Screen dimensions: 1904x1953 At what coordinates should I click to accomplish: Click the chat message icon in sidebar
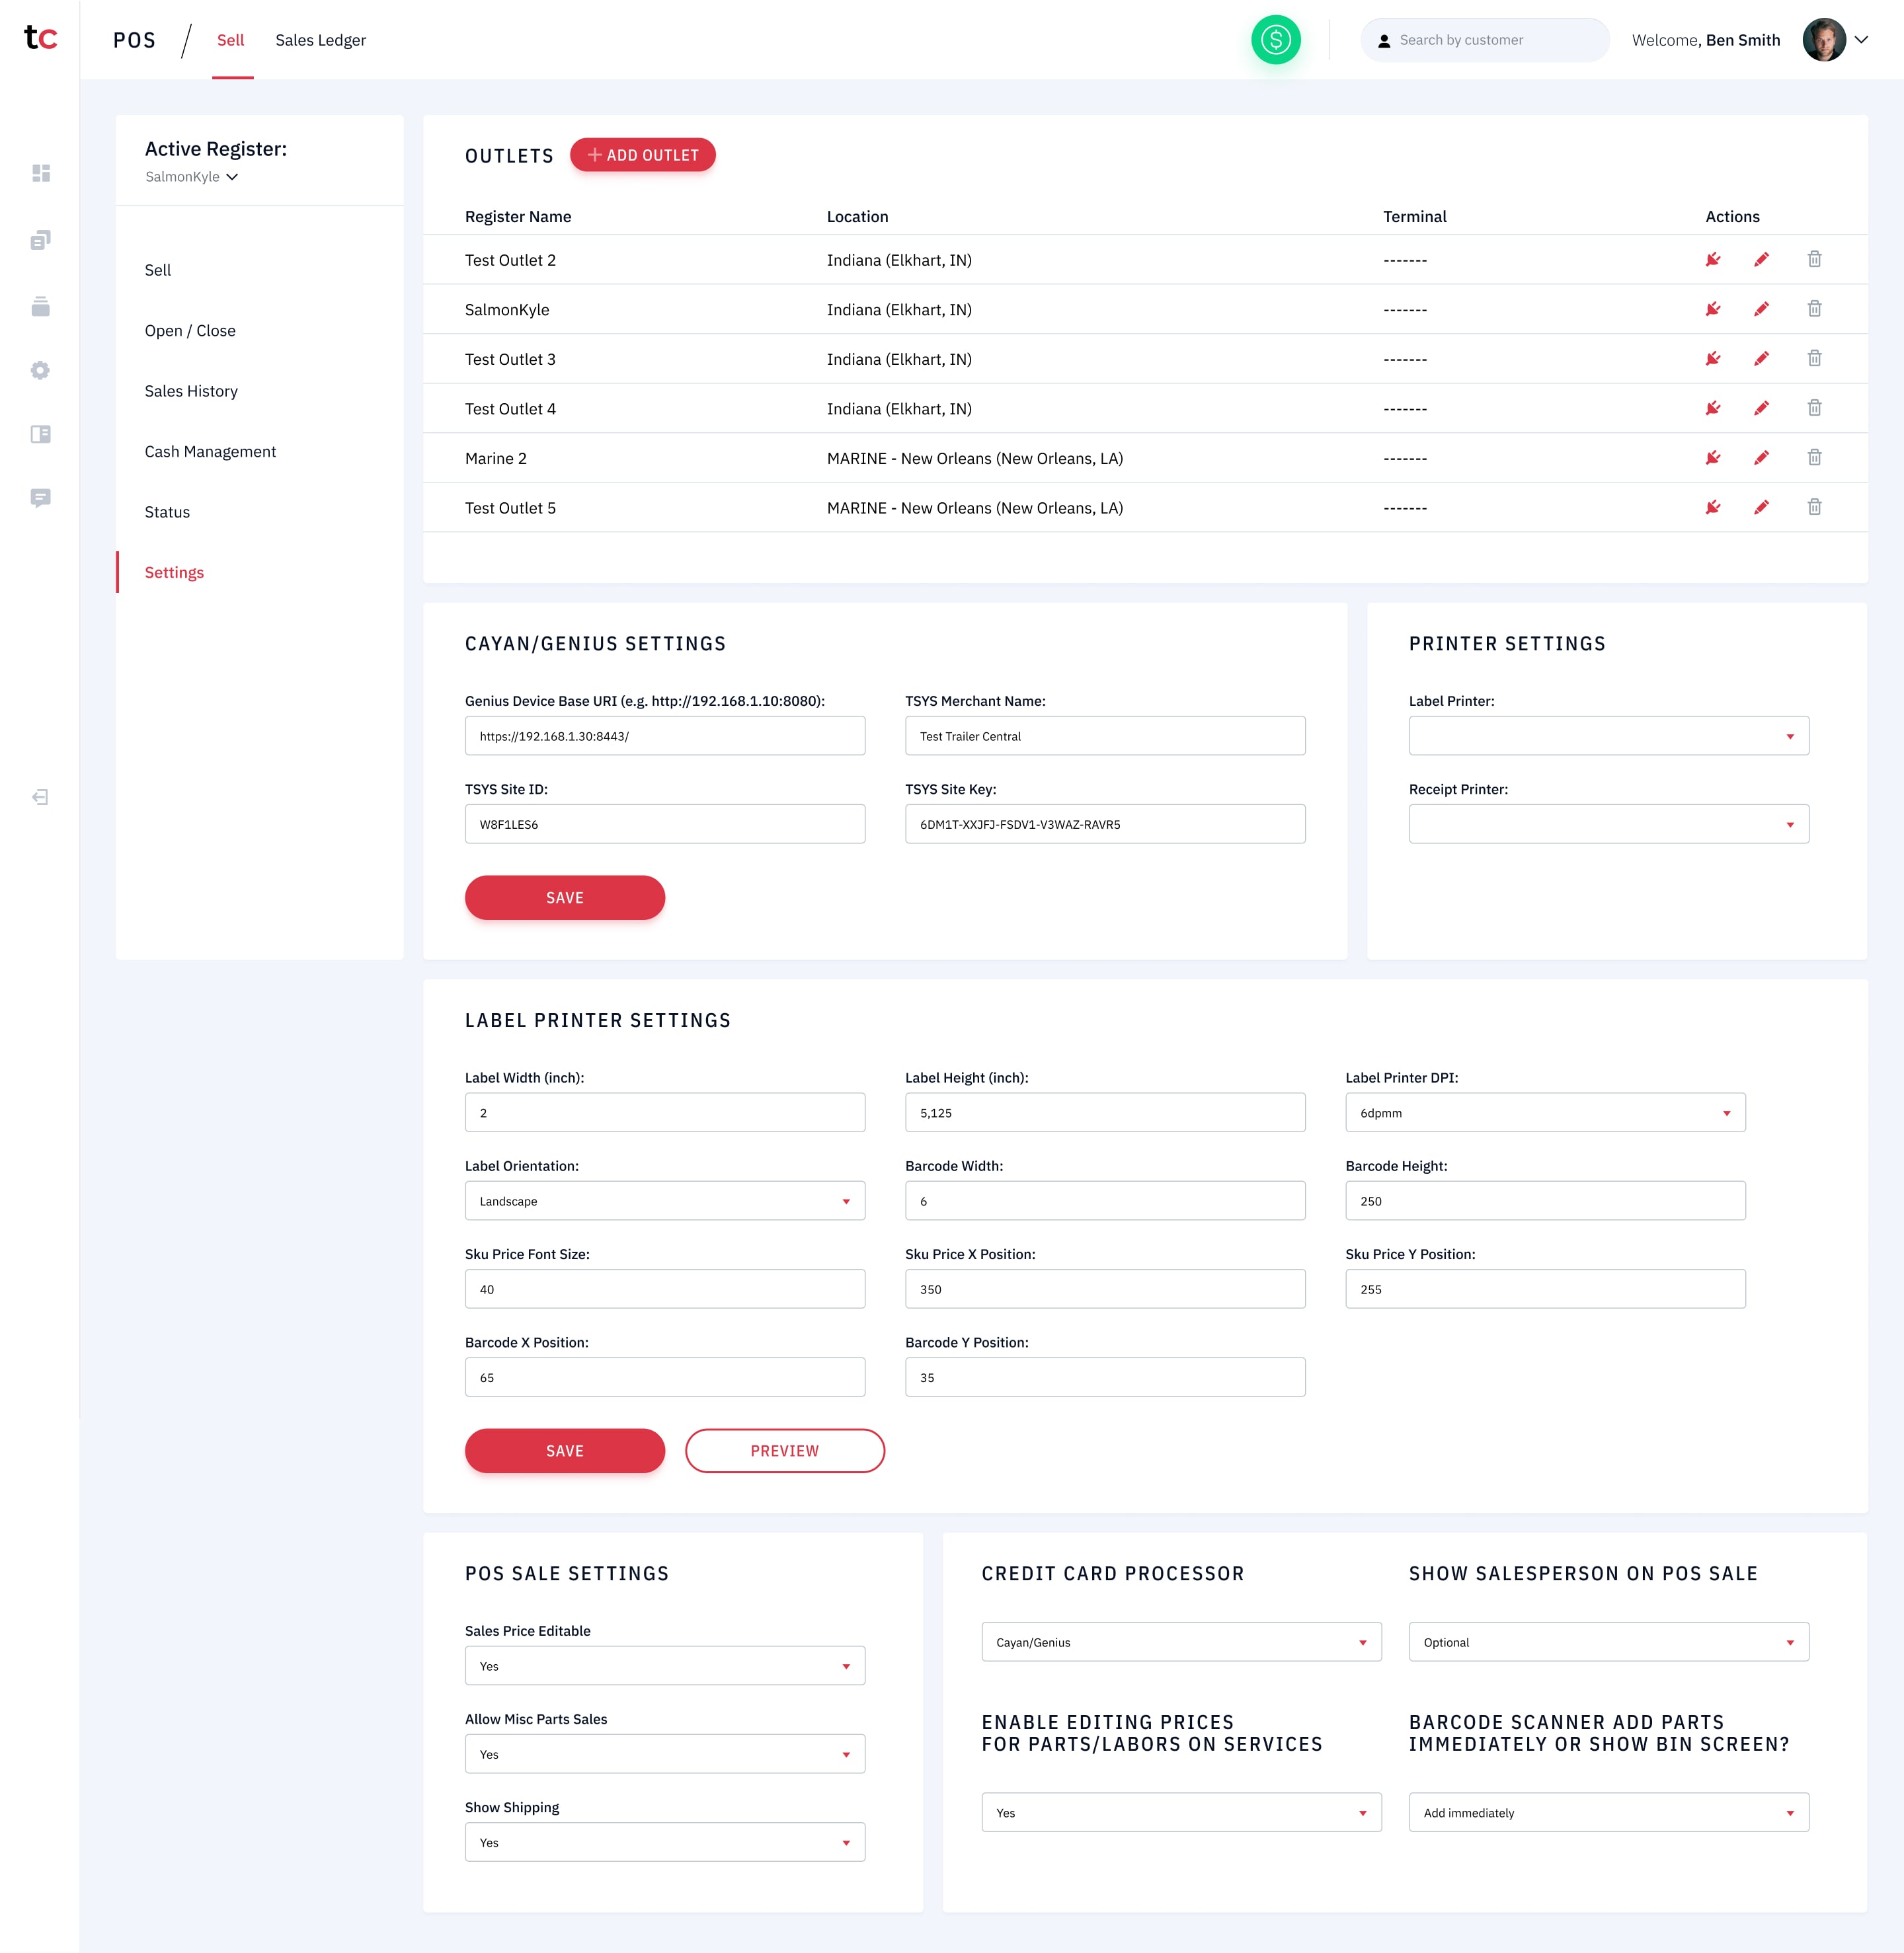[x=41, y=498]
